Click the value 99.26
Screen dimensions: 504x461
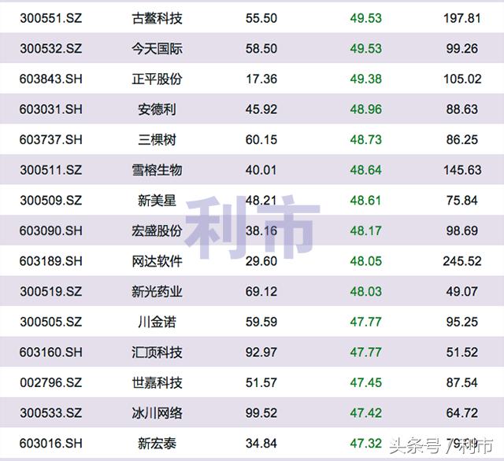(x=462, y=49)
